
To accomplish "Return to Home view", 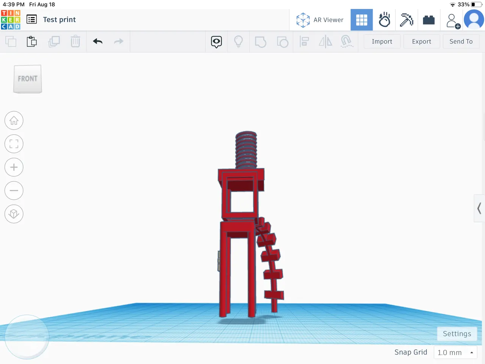I will coord(14,120).
